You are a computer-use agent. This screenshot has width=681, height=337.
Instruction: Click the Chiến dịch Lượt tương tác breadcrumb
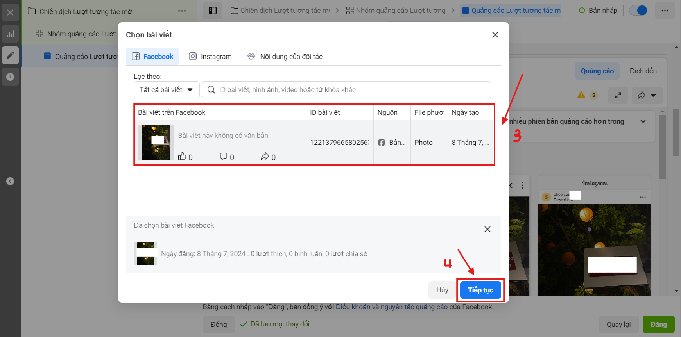(281, 11)
